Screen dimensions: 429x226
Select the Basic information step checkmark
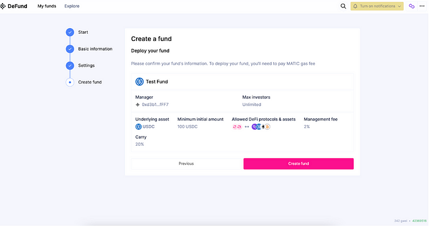(x=70, y=49)
